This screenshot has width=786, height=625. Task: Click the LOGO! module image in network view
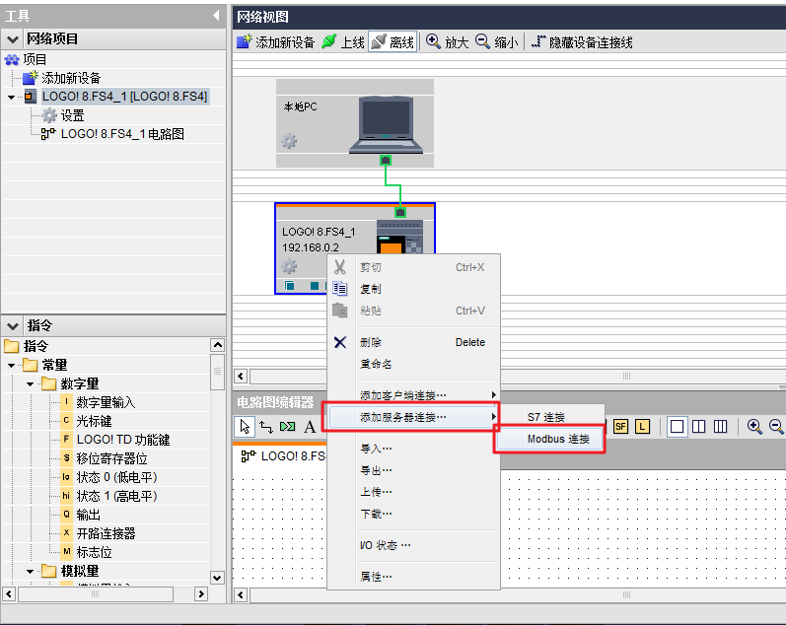pyautogui.click(x=399, y=237)
